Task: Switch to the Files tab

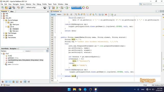Action: click(x=12, y=11)
